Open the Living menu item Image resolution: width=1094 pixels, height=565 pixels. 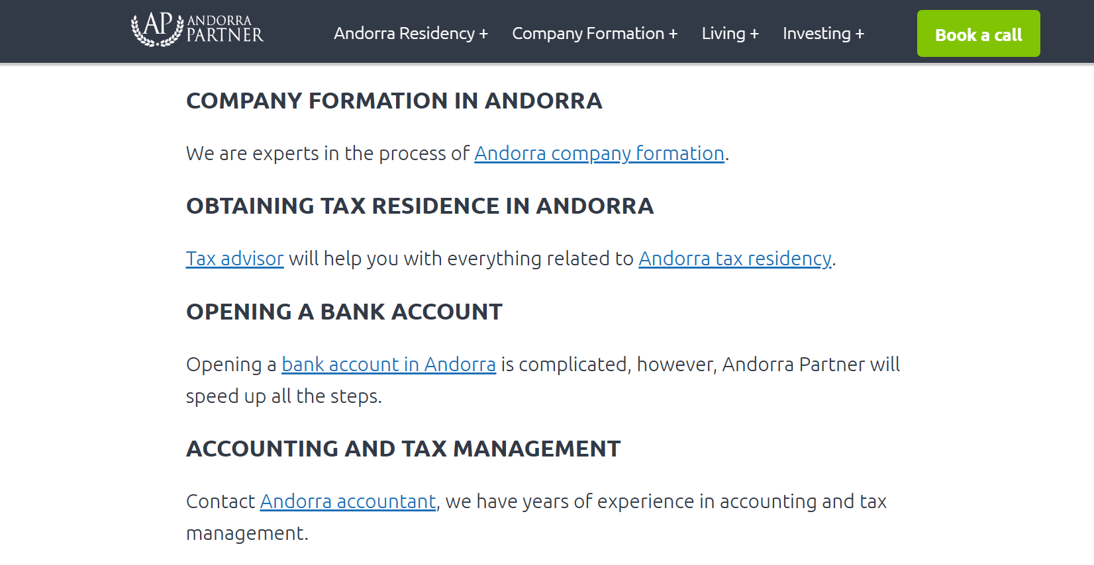click(x=723, y=34)
